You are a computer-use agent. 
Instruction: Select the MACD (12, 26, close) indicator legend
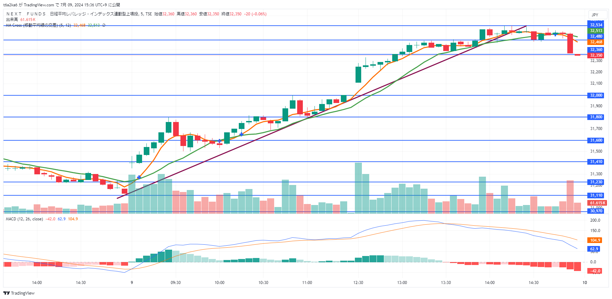(24, 219)
